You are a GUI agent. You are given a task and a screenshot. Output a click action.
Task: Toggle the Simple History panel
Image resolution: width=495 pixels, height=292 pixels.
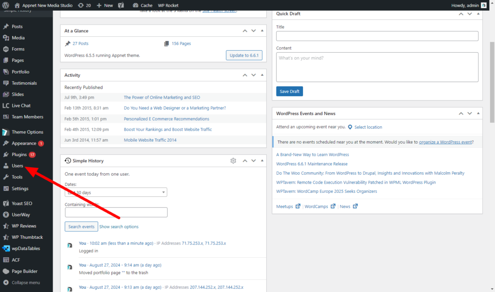(262, 161)
